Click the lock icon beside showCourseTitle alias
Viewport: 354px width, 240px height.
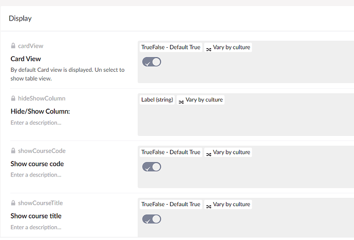click(x=13, y=203)
